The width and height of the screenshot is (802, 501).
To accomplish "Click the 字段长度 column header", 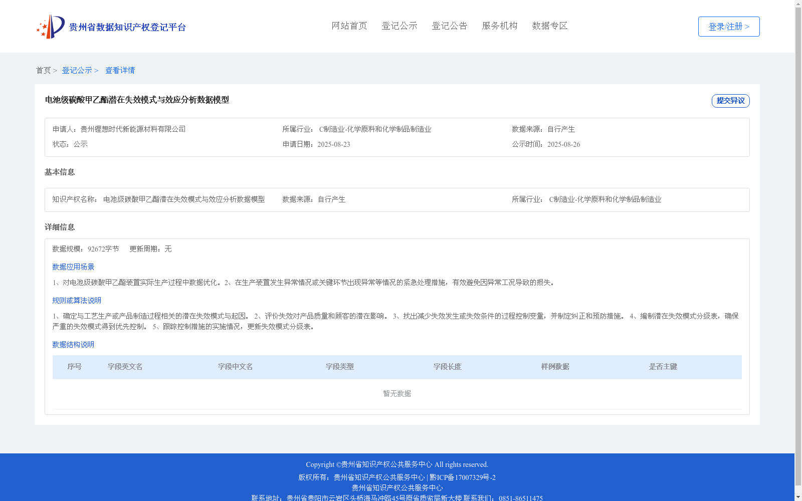I will [448, 367].
